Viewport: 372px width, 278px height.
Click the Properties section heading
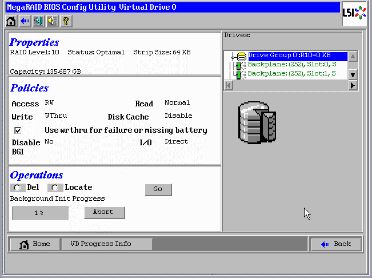pyautogui.click(x=34, y=42)
